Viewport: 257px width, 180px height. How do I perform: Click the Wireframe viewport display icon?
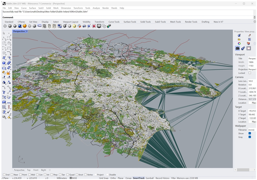[5, 26]
